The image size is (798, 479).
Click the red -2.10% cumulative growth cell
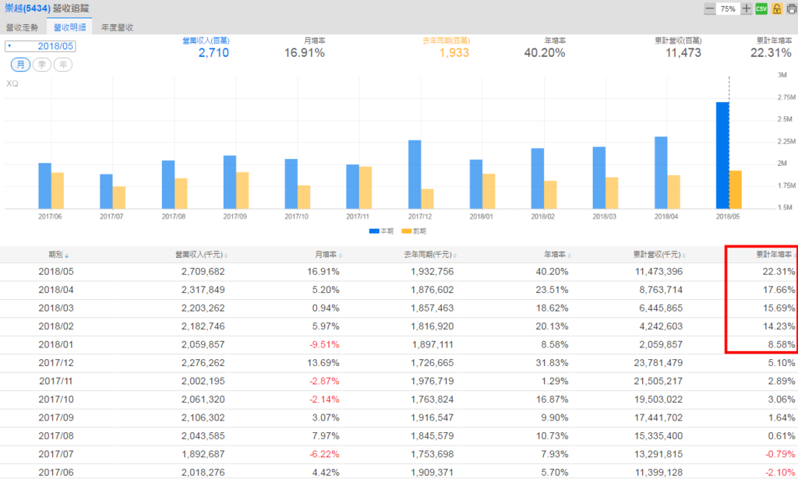click(779, 473)
